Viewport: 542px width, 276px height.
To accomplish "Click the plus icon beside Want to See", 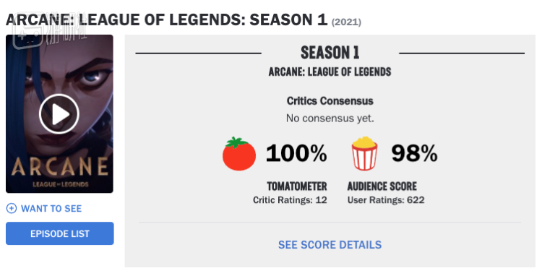I will click(12, 208).
